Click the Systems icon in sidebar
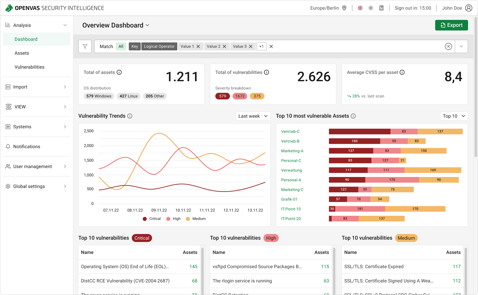The height and width of the screenshot is (295, 478). coord(8,127)
